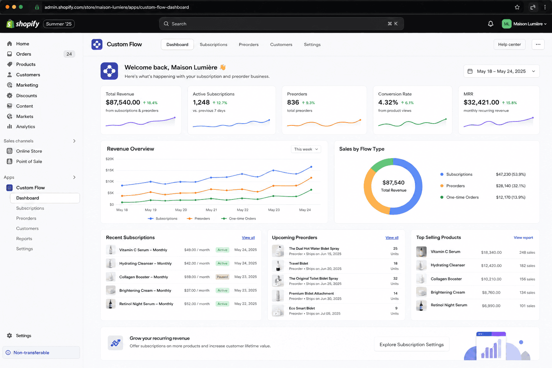Open the date range May 18 – May 24 dropdown

pyautogui.click(x=502, y=71)
